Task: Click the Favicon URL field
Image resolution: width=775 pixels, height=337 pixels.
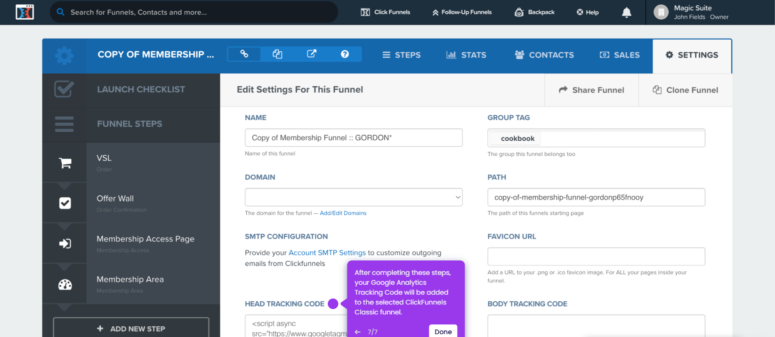Action: tap(596, 257)
